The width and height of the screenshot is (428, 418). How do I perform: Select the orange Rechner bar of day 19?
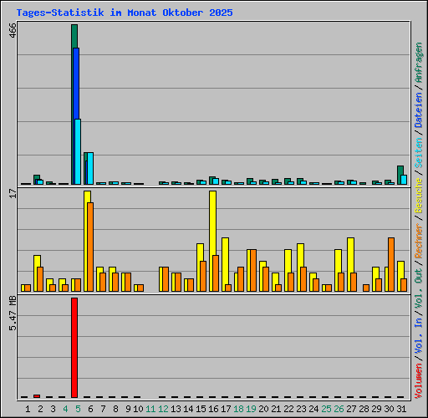[x=253, y=270]
